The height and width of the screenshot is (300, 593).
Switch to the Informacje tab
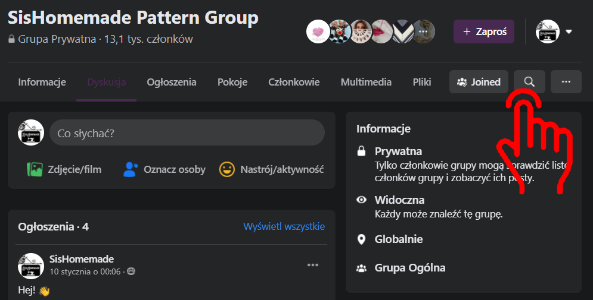(42, 82)
